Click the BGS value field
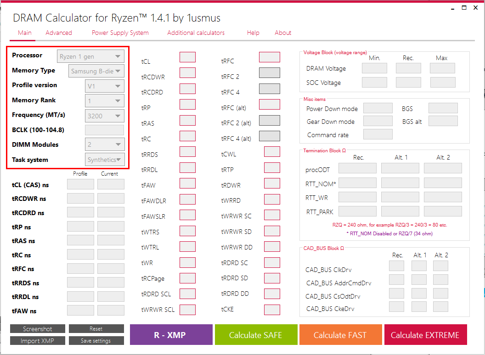The width and height of the screenshot is (485, 355). point(443,108)
